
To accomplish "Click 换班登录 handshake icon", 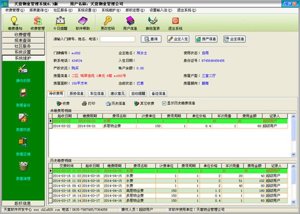I will (x=153, y=23).
